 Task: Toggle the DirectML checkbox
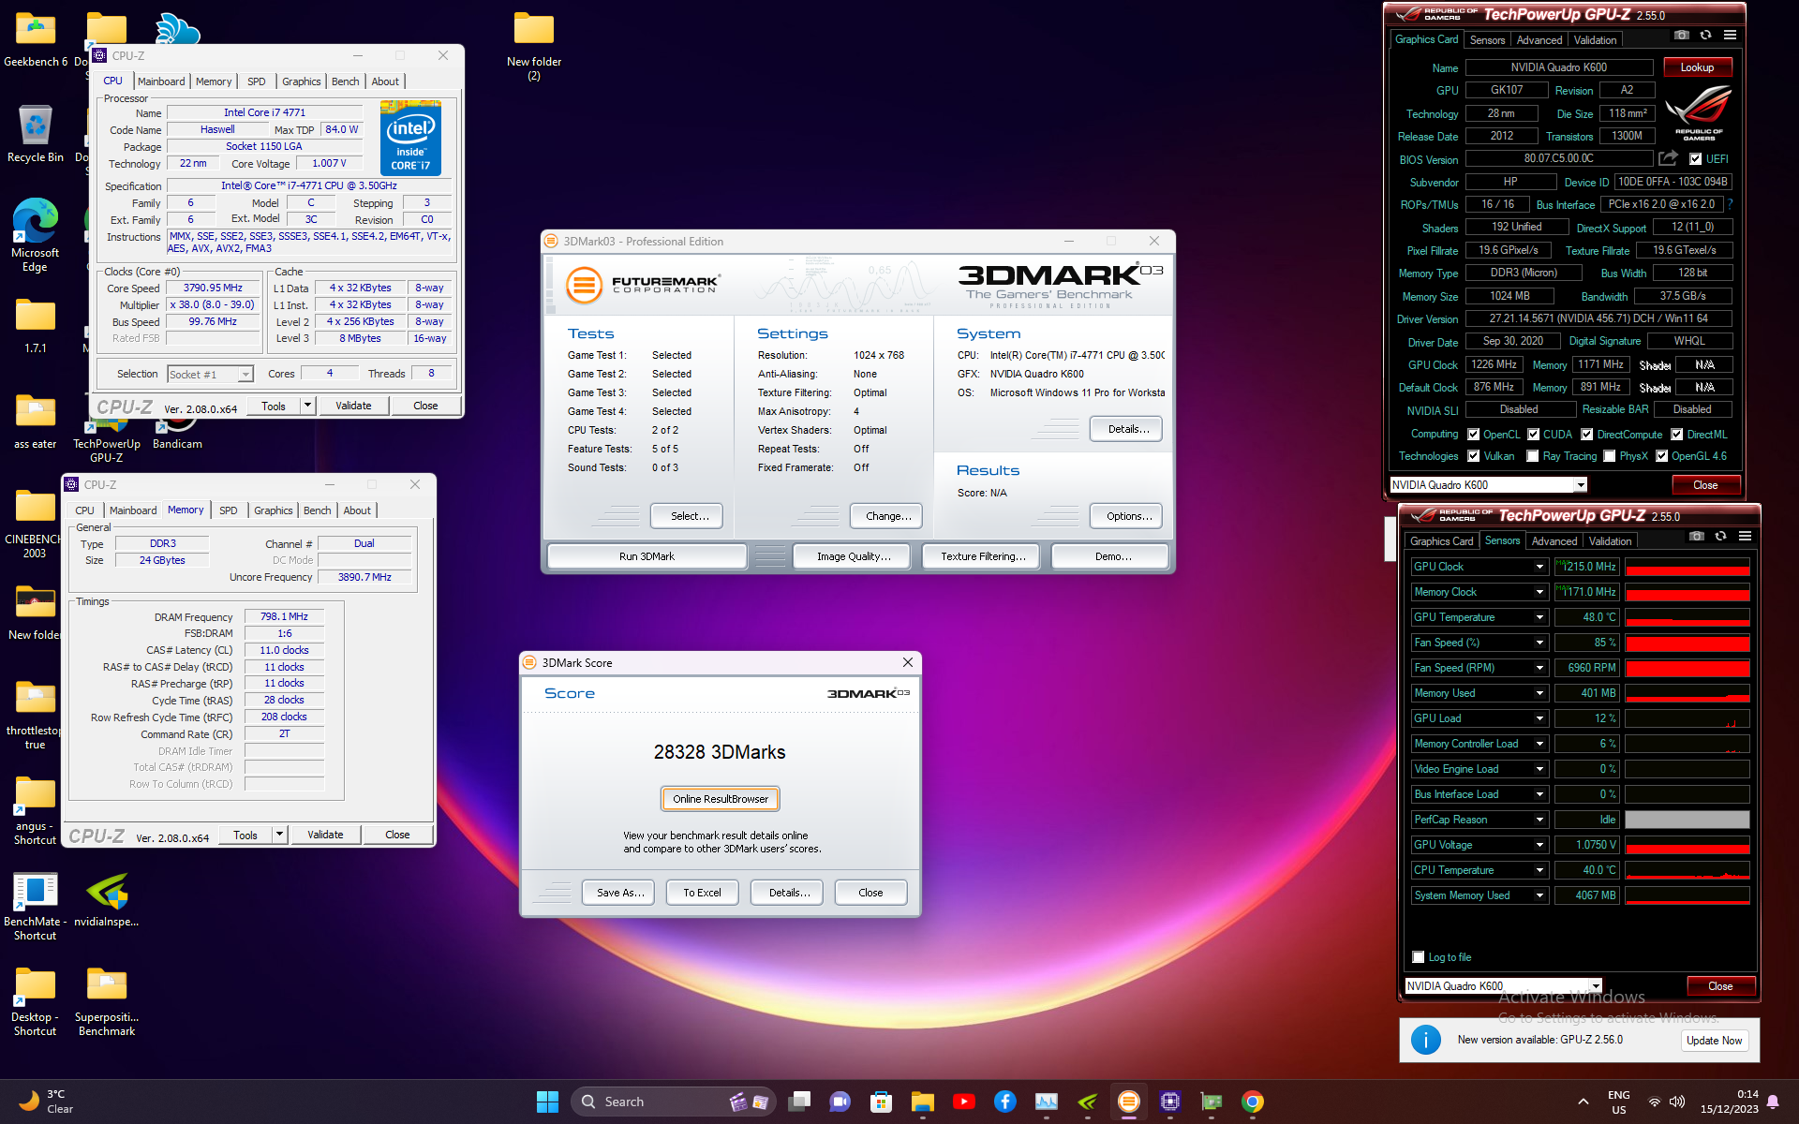tap(1676, 435)
